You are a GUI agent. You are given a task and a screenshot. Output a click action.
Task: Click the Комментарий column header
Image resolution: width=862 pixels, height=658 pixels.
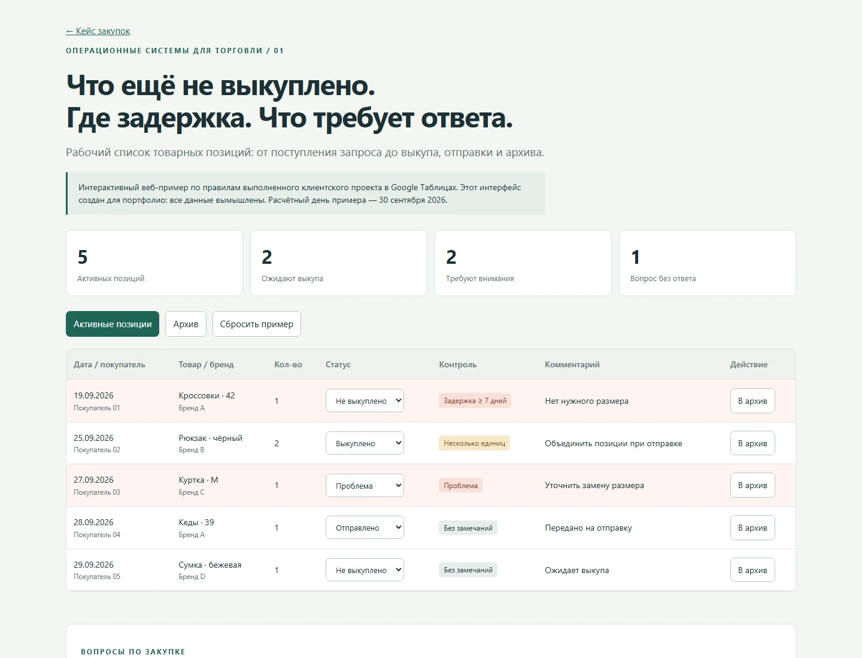tap(572, 364)
